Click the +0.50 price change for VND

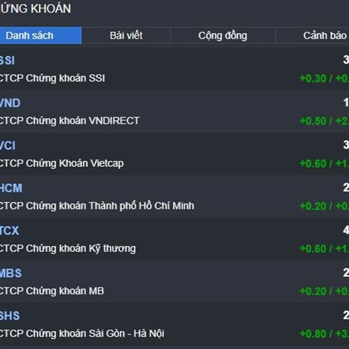[x=312, y=121]
